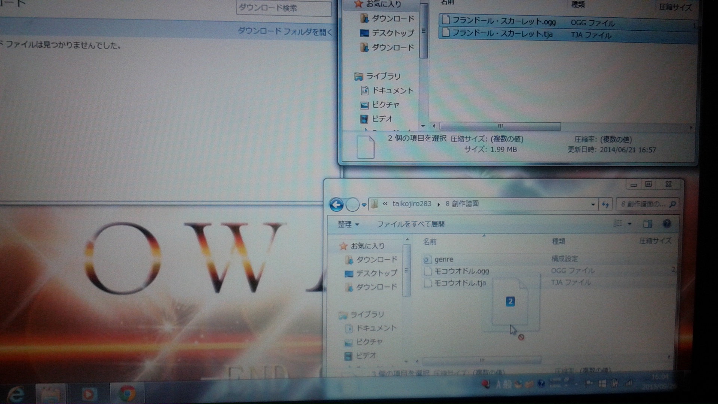
Task: Open Windows Media Player taskbar icon
Action: (88, 394)
